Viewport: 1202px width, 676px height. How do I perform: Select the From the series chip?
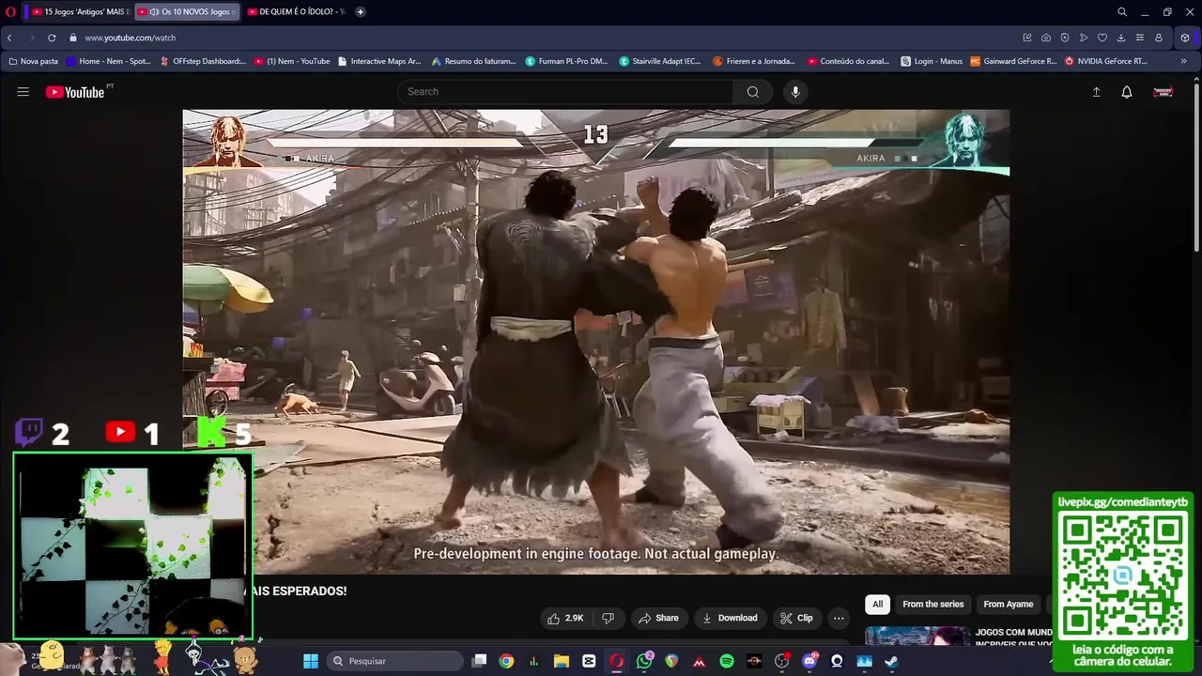tap(933, 605)
